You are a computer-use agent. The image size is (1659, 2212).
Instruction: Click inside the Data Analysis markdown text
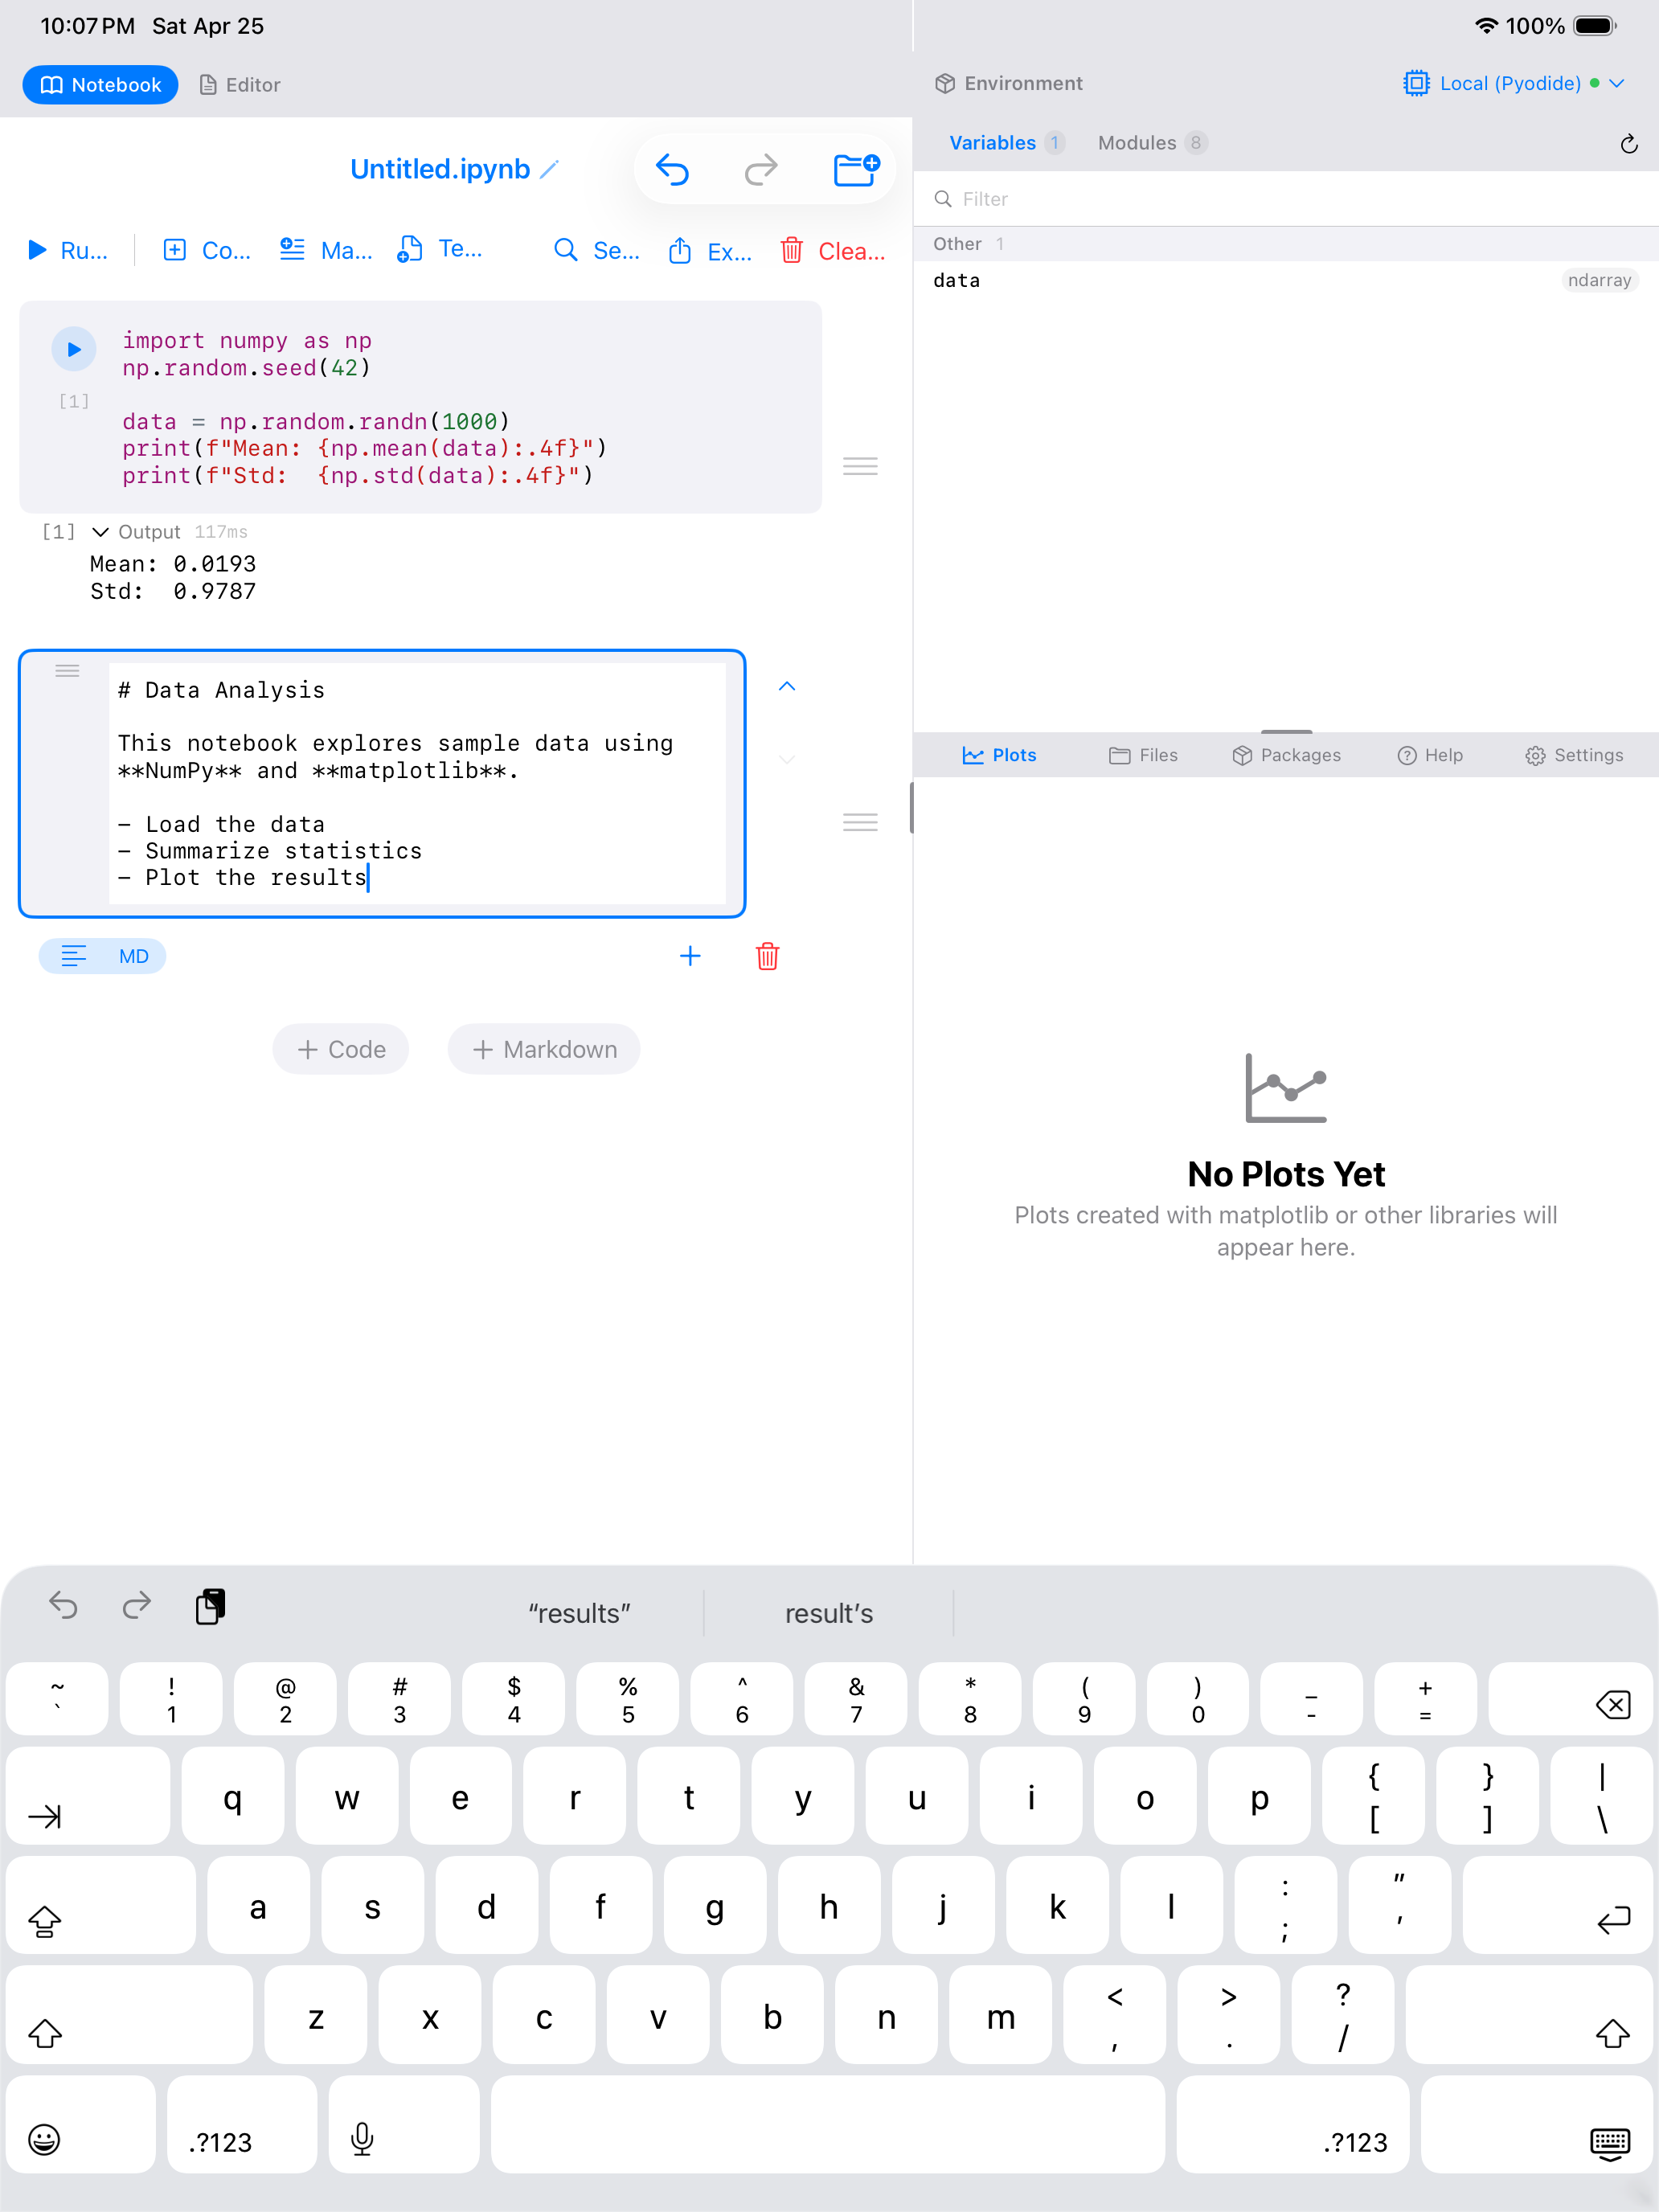point(417,783)
